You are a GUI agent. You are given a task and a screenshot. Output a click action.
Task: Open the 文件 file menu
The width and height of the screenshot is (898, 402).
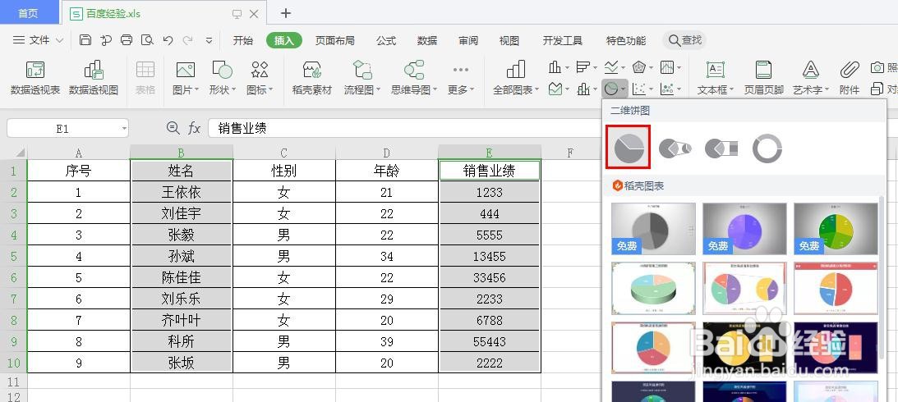(x=39, y=40)
